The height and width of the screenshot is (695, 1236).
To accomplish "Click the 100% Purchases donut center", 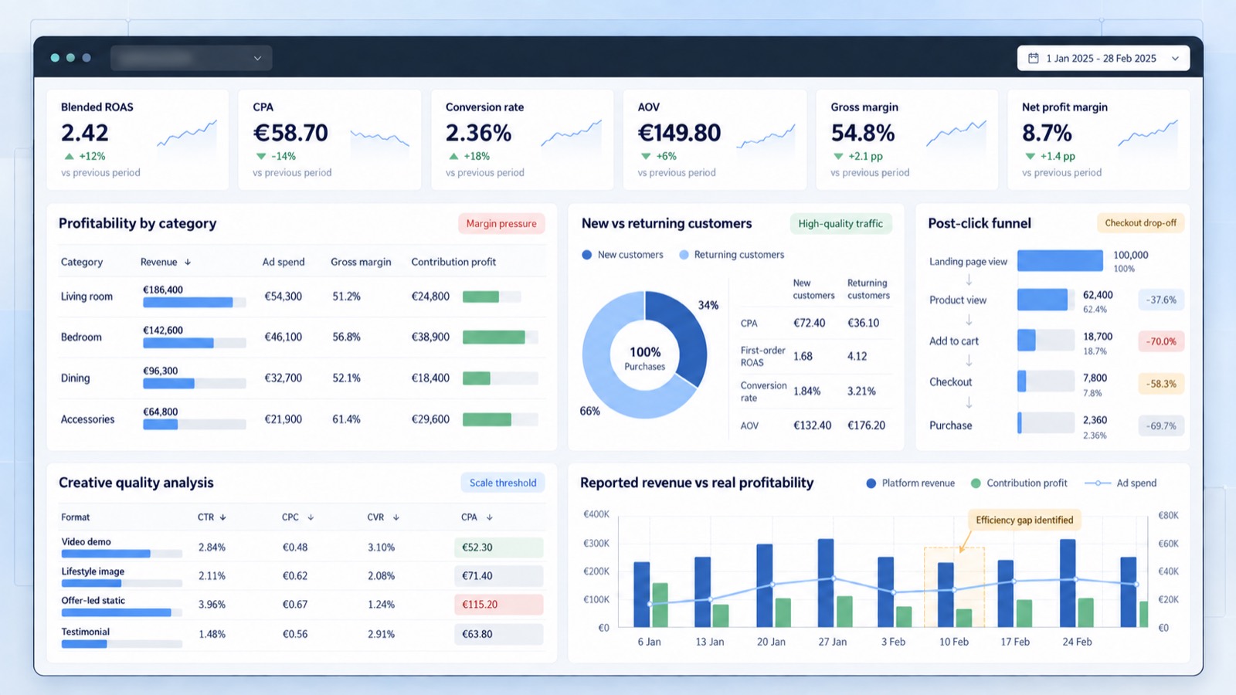I will coord(644,358).
